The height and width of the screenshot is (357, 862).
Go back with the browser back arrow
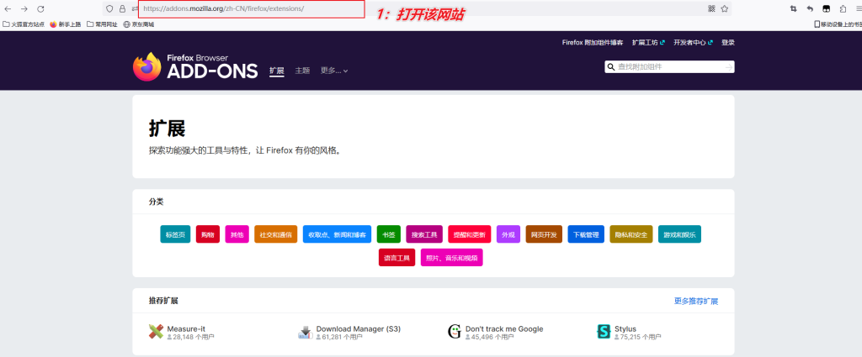[x=8, y=8]
